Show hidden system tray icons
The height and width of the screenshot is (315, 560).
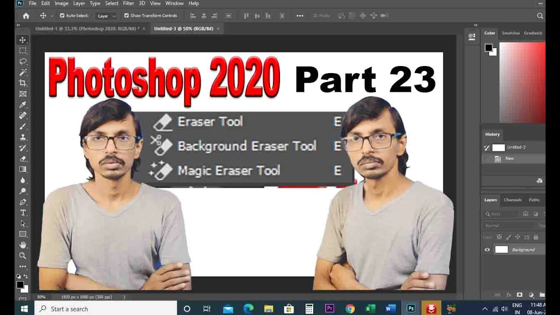tap(485, 309)
